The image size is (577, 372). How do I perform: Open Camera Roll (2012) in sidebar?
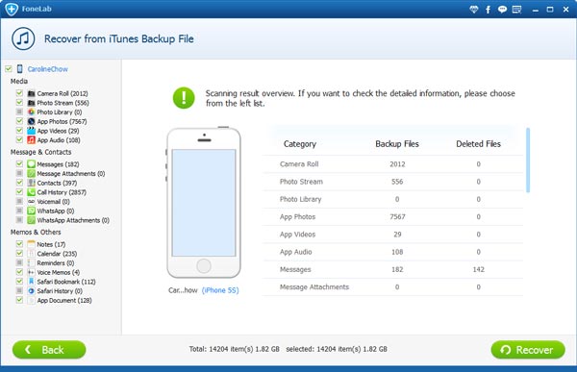tap(63, 93)
